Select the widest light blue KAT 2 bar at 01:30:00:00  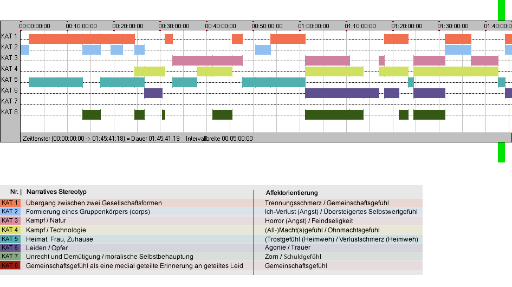[458, 50]
